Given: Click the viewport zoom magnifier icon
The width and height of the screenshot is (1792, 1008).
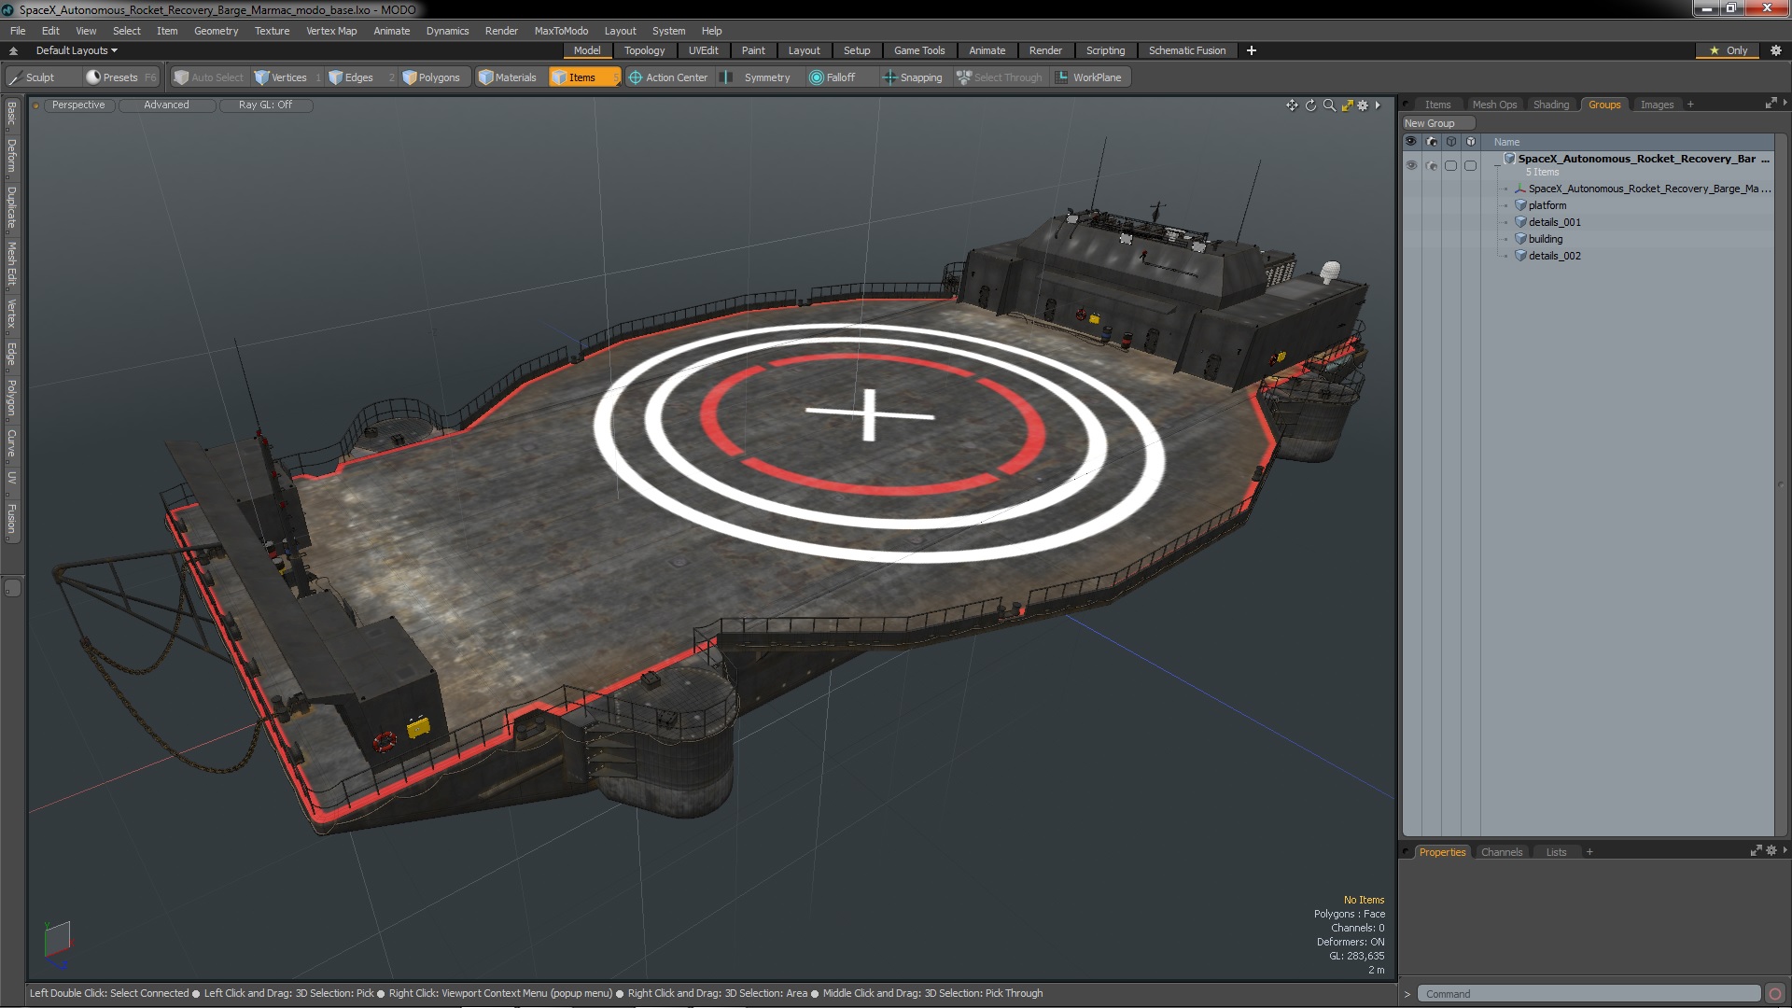Looking at the screenshot, I should (x=1329, y=105).
